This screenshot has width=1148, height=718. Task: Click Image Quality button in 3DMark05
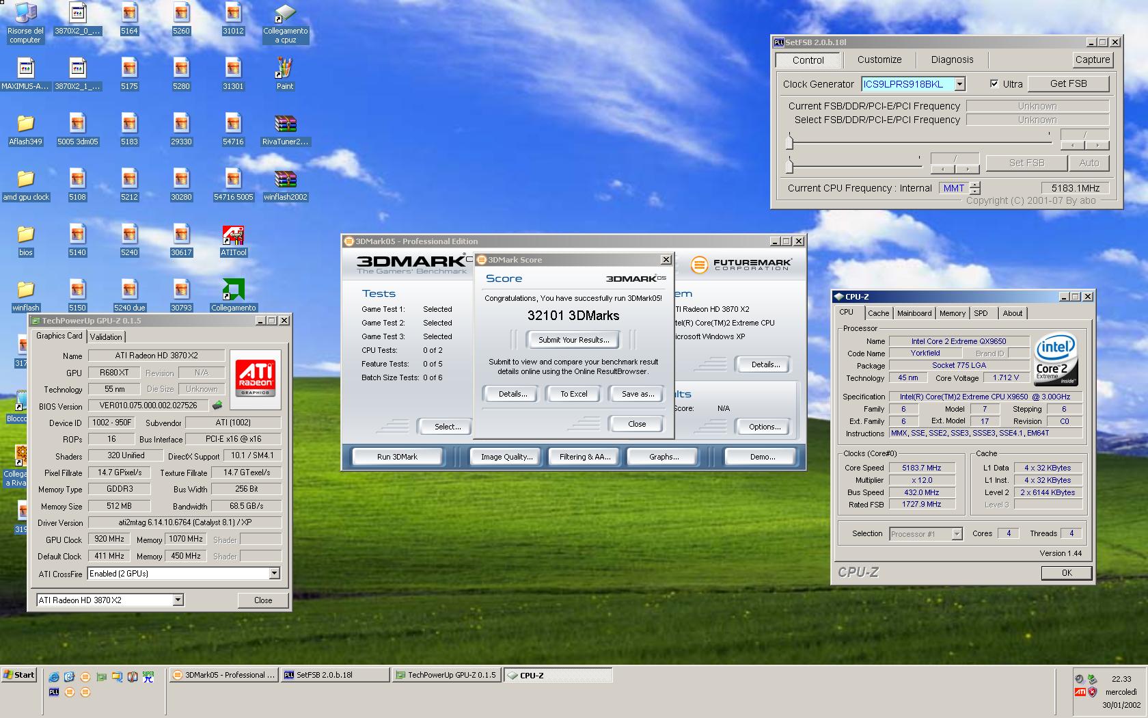coord(506,457)
